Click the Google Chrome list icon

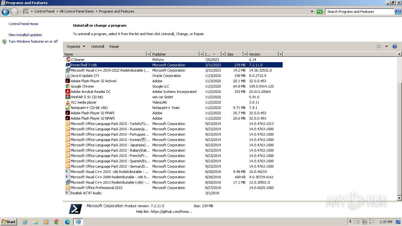coord(68,86)
